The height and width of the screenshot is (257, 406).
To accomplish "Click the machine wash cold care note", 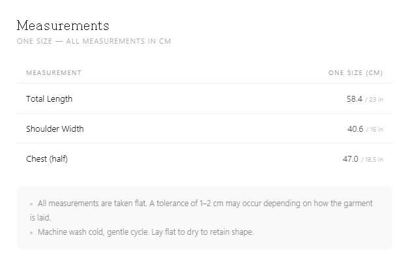I will click(145, 232).
